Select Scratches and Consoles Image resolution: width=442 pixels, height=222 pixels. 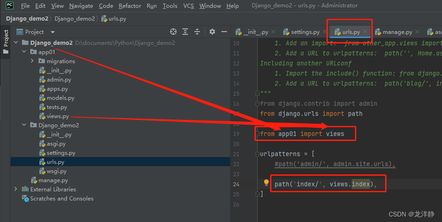tap(62, 198)
